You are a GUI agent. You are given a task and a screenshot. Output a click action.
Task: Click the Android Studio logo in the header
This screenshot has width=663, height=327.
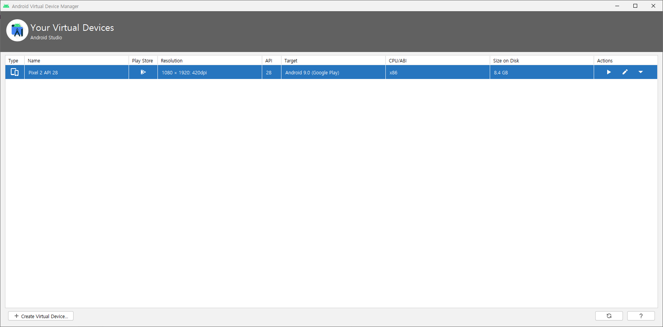click(x=17, y=30)
